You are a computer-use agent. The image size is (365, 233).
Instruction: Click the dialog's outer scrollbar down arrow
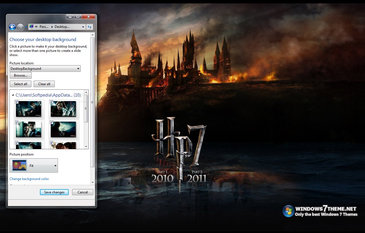point(93,182)
